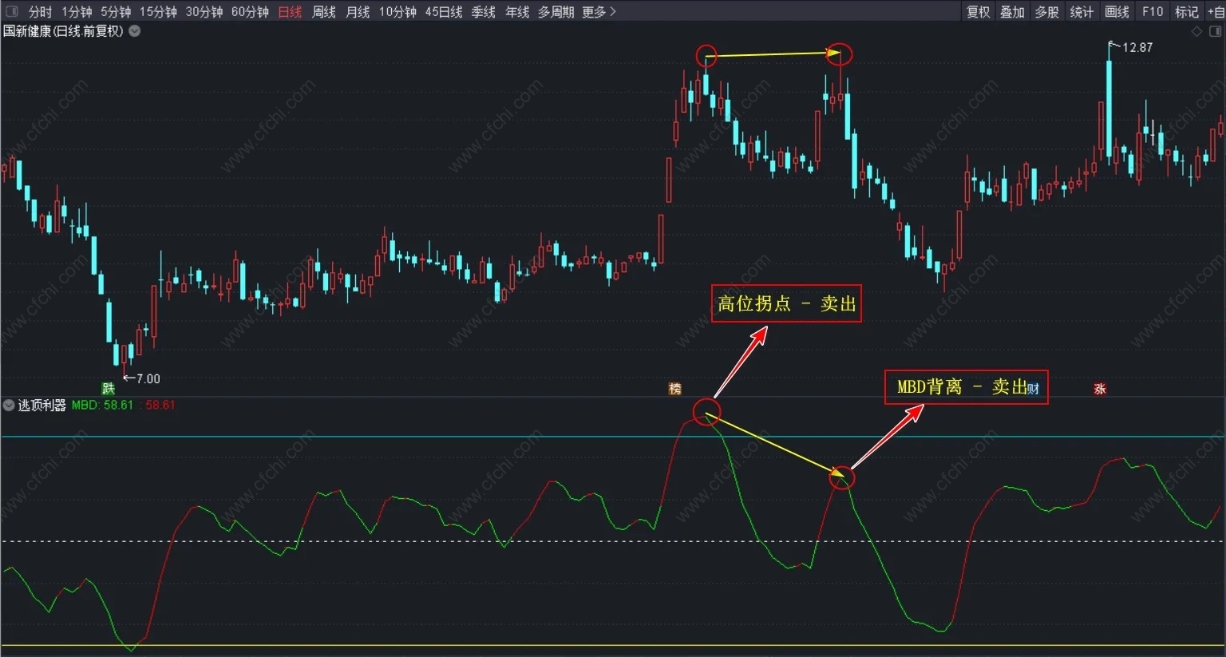This screenshot has width=1226, height=657.
Task: Select the 5分钟 period tab
Action: click(x=116, y=12)
